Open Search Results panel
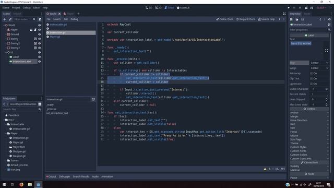The height and width of the screenshot is (188, 334). click(x=81, y=177)
